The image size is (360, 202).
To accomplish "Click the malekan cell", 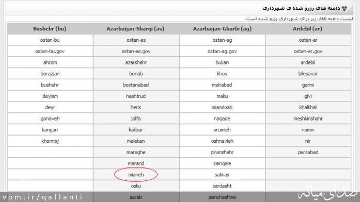I will click(136, 141).
